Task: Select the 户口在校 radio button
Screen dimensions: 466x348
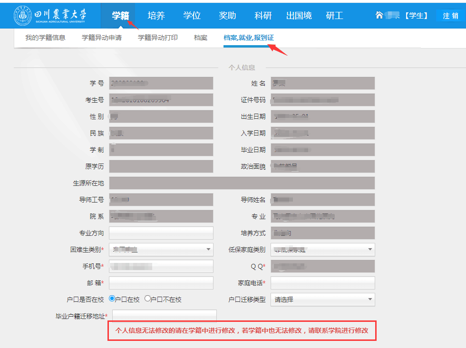Action: point(112,299)
